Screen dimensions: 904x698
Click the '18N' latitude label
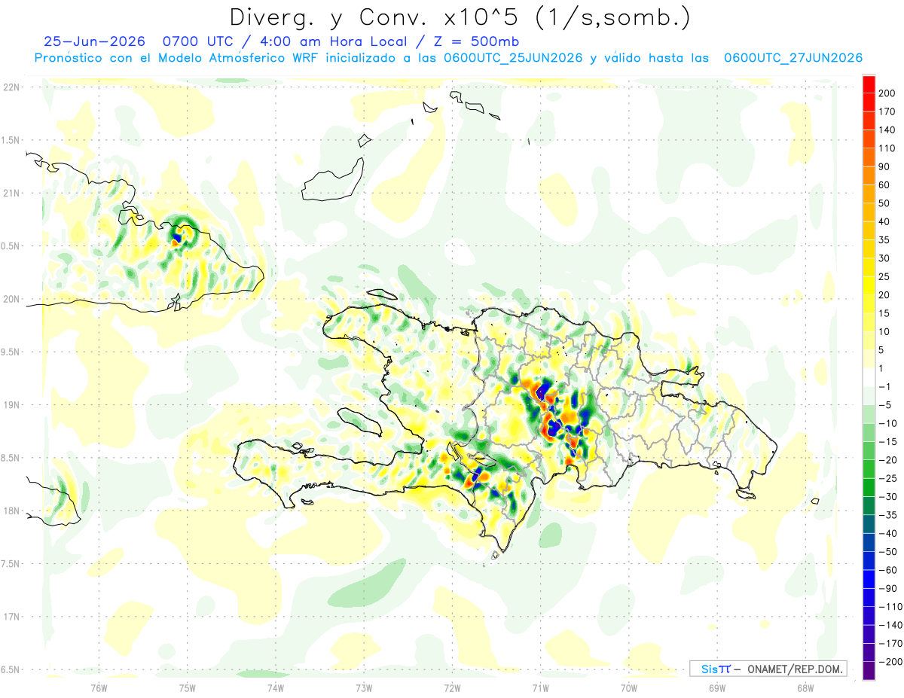(12, 511)
